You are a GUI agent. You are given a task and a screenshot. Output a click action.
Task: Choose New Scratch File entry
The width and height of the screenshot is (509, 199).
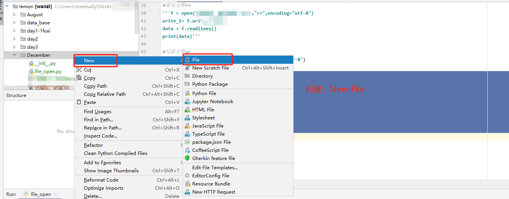point(238,68)
